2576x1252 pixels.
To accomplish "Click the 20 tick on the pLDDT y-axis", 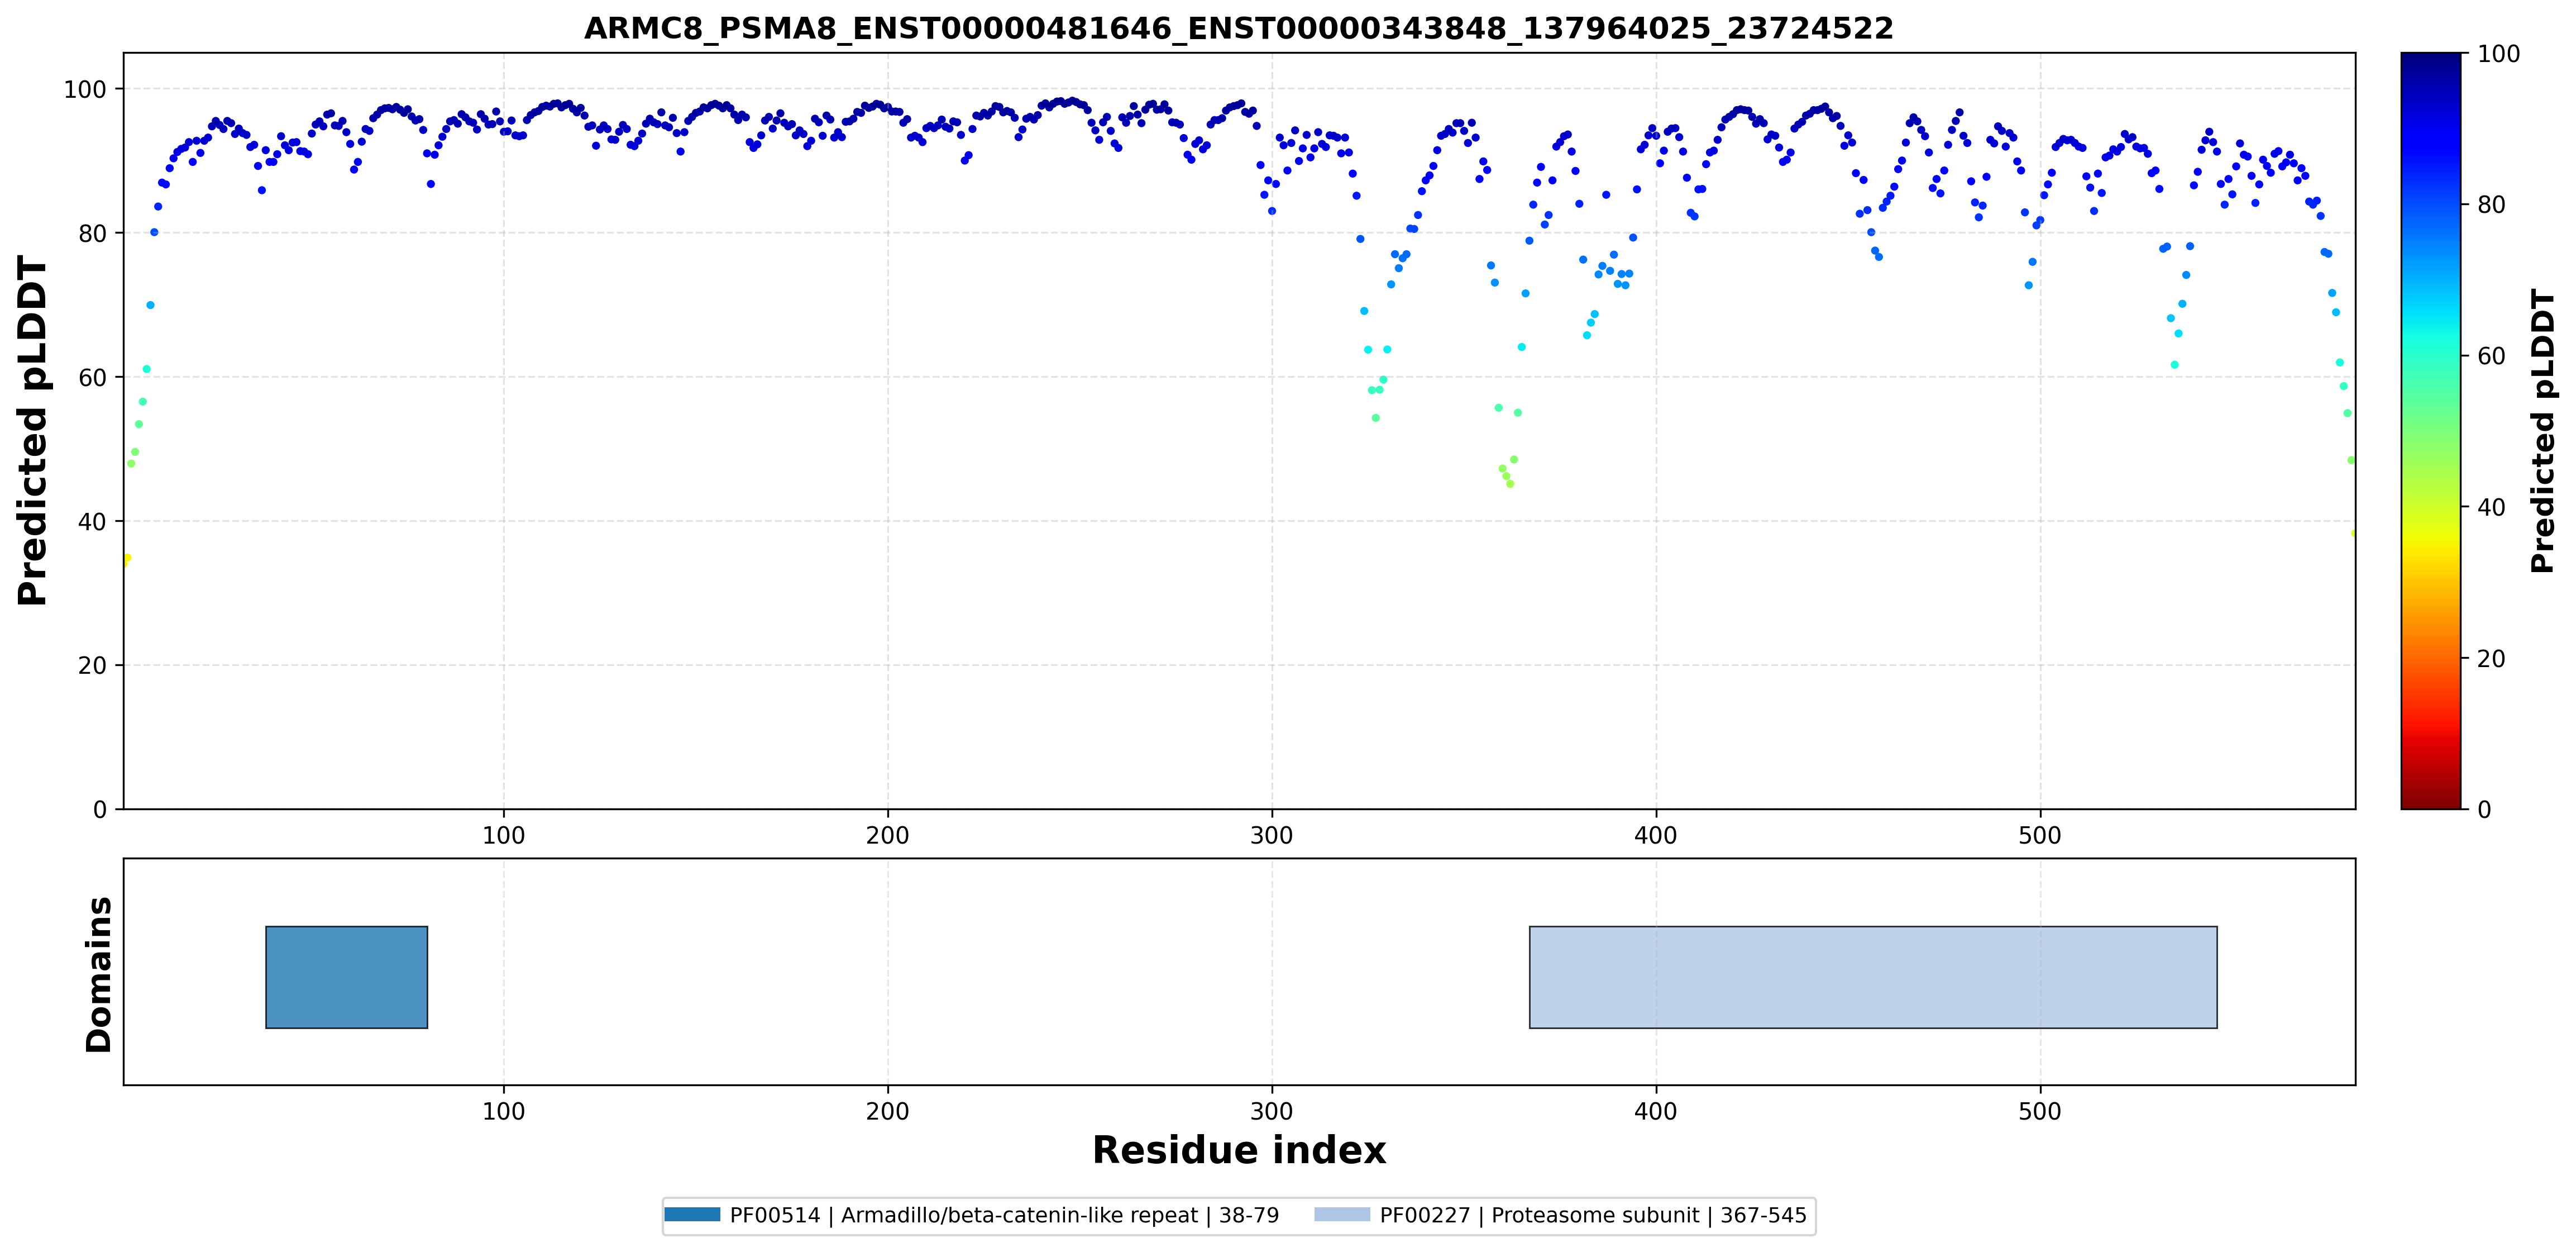I will click(x=92, y=665).
